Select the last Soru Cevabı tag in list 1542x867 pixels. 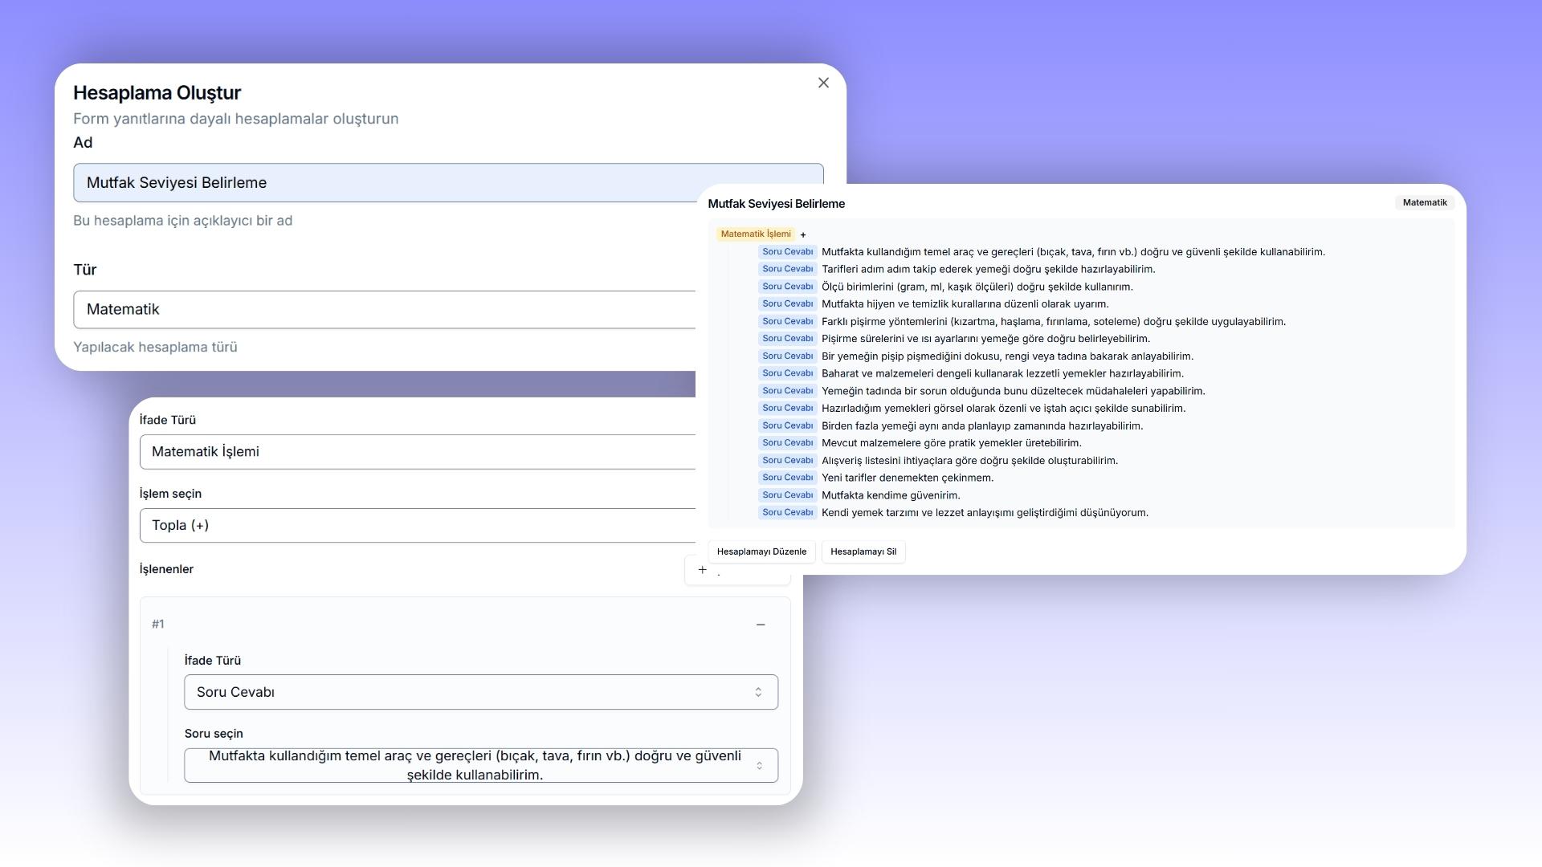[x=787, y=512]
